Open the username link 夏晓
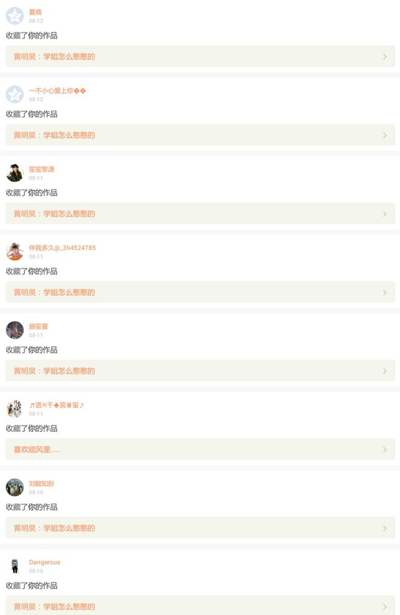 [35, 12]
